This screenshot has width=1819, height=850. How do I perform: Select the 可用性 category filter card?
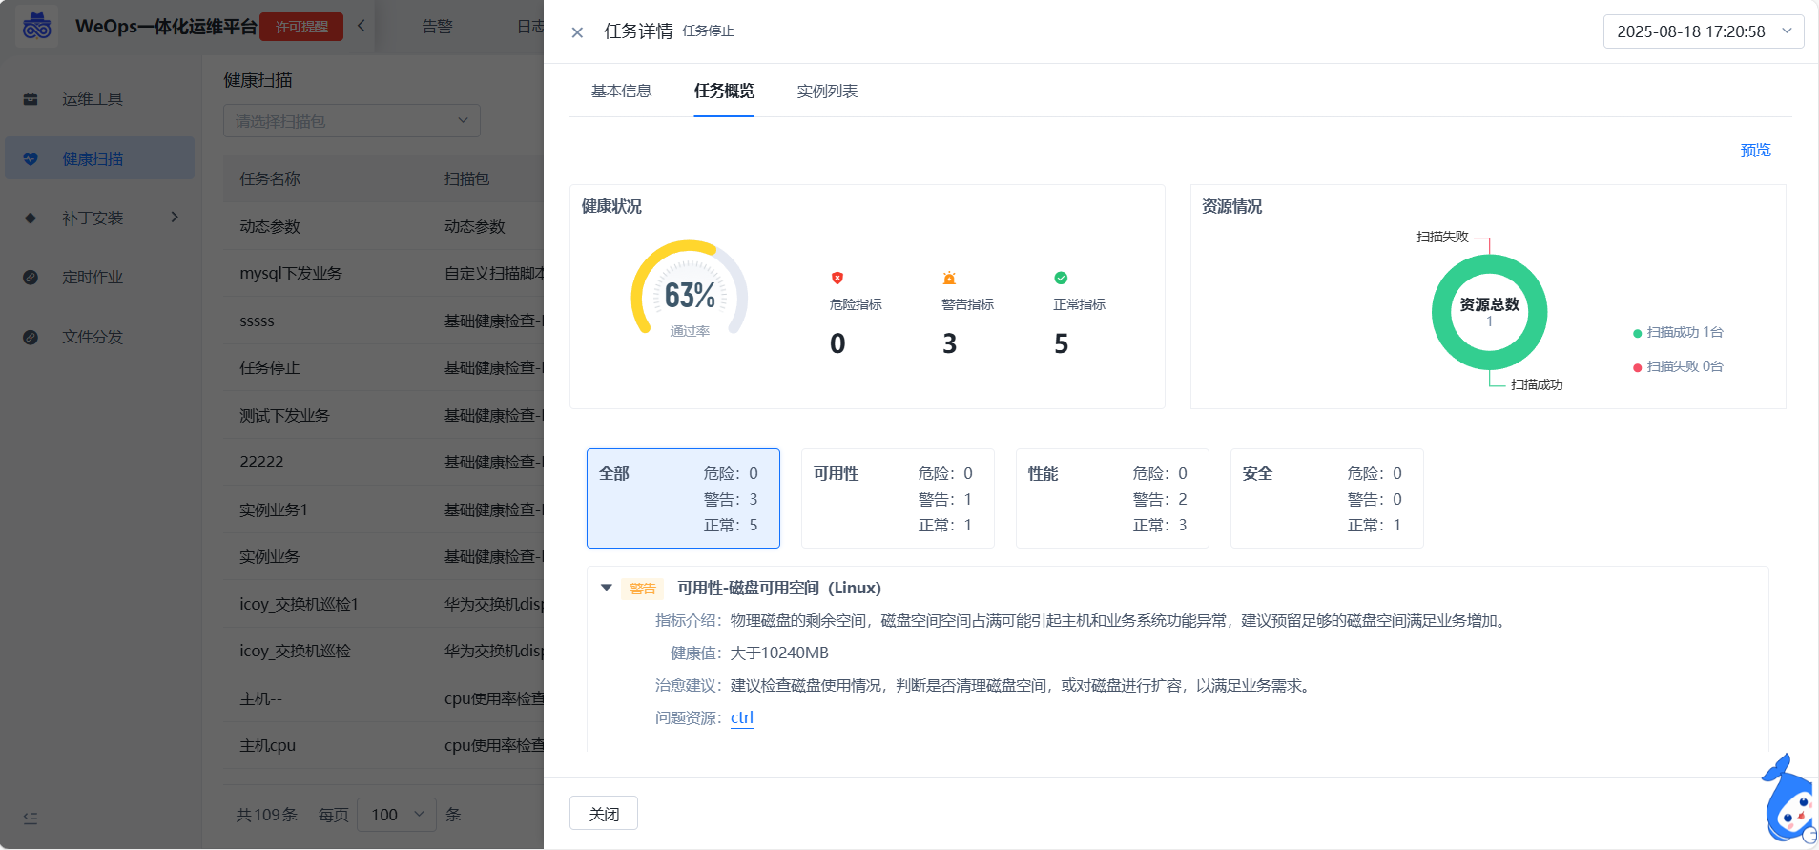(x=898, y=498)
